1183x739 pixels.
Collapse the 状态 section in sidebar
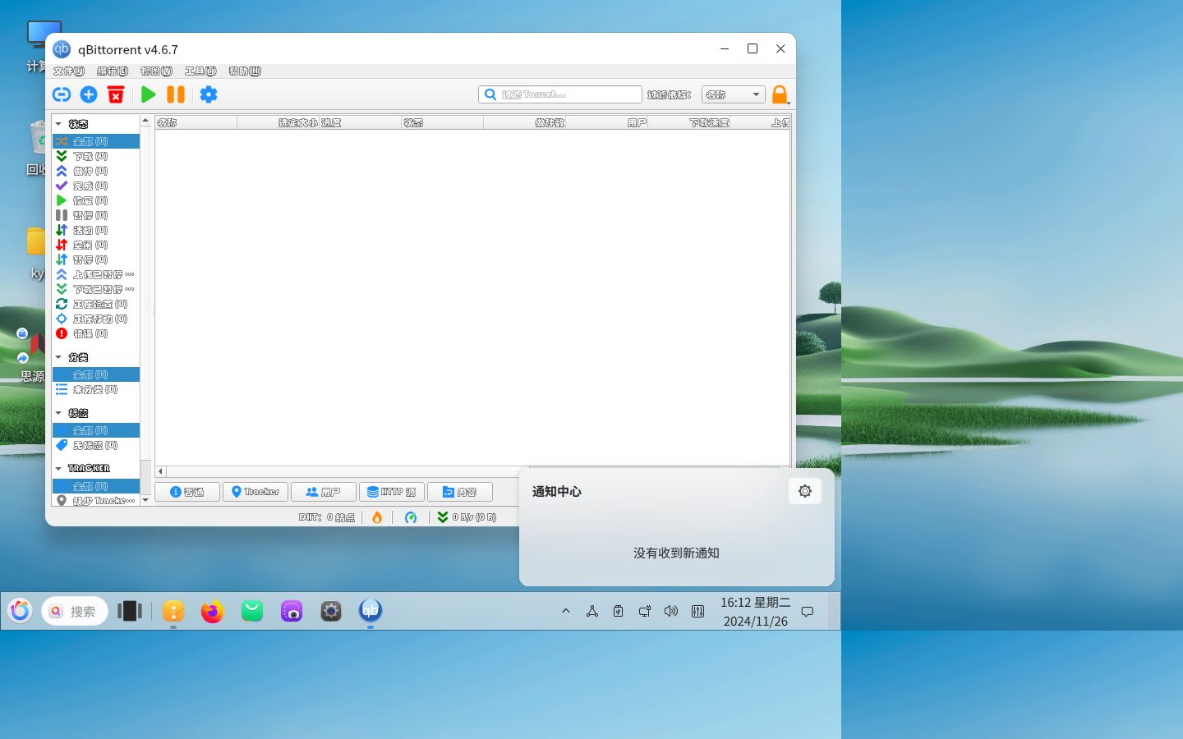click(x=59, y=124)
